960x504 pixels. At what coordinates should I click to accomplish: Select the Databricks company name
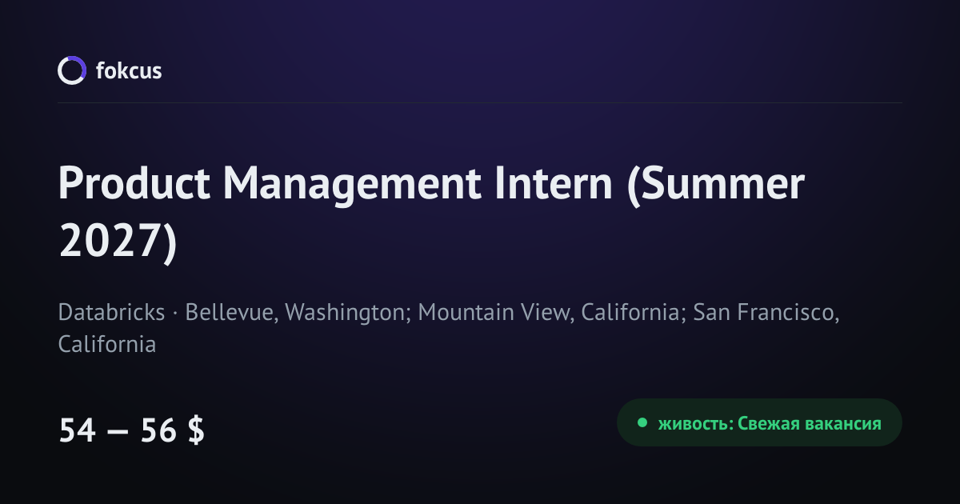[111, 312]
